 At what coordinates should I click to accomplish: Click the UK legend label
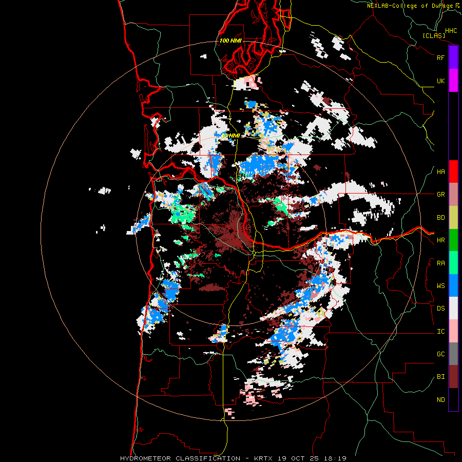[x=440, y=81]
